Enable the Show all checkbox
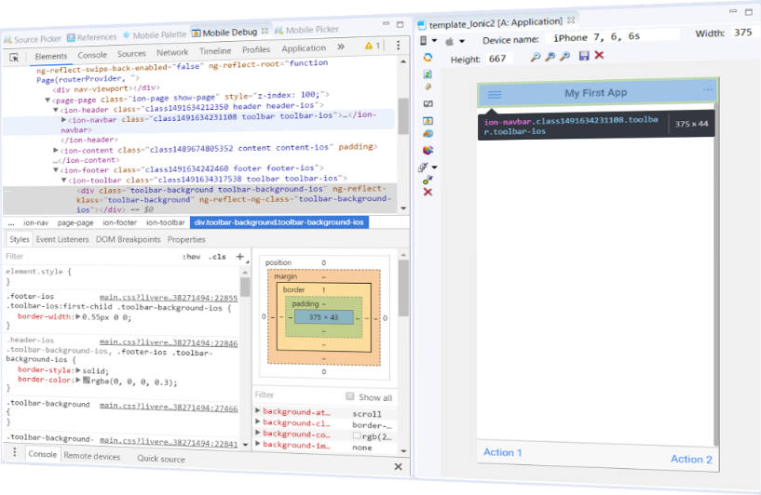Screen dimensions: 761x495 (350, 397)
